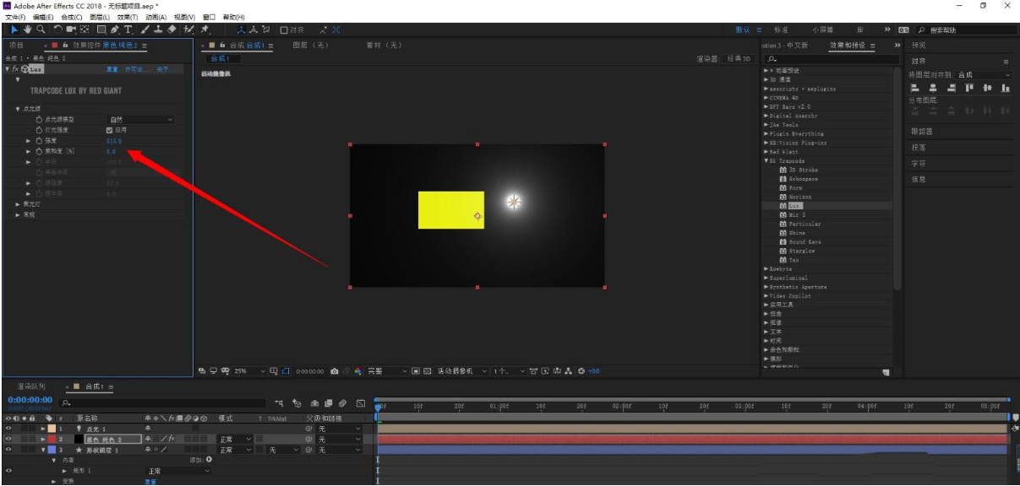Viewport: 1020px width, 486px height.
Task: Open the 效果(T) menu
Action: 128,17
